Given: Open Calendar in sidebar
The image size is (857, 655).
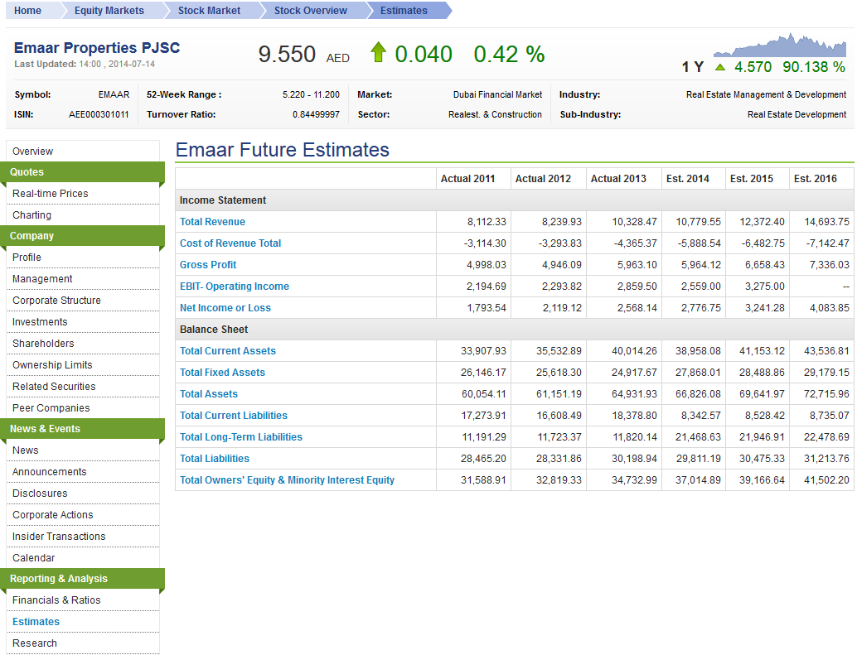Looking at the screenshot, I should pyautogui.click(x=34, y=558).
